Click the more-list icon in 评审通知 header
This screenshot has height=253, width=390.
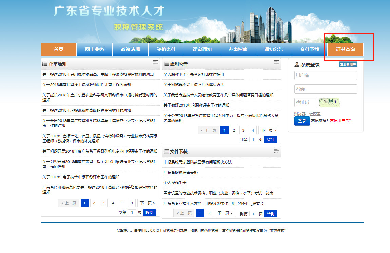click(x=156, y=63)
